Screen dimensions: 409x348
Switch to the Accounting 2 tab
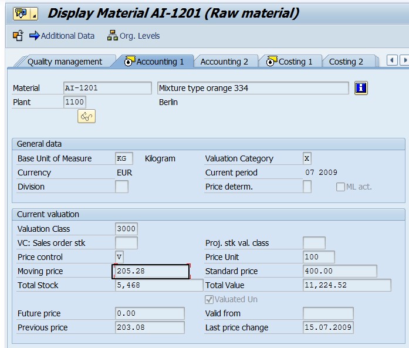224,62
